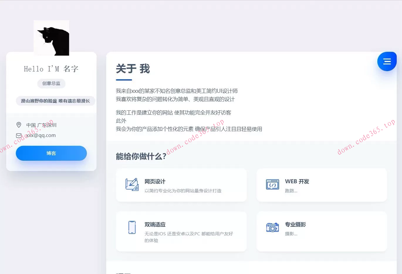Select the 专业摄影 camera icon
Image resolution: width=402 pixels, height=274 pixels.
point(272,227)
